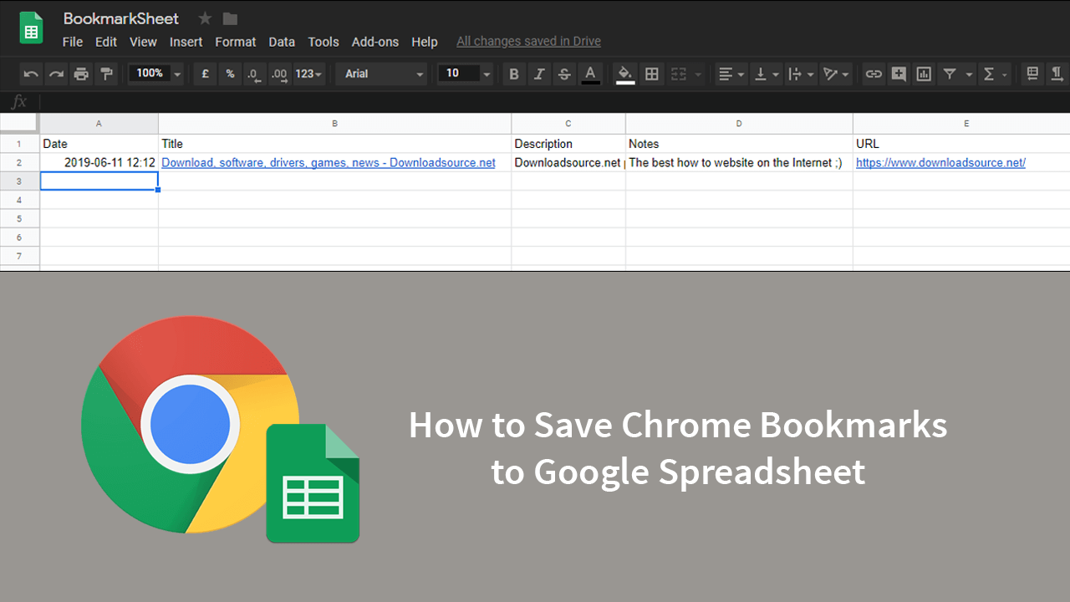This screenshot has height=602, width=1070.
Task: Click the rightmost paragraph direction icon
Action: (1057, 74)
